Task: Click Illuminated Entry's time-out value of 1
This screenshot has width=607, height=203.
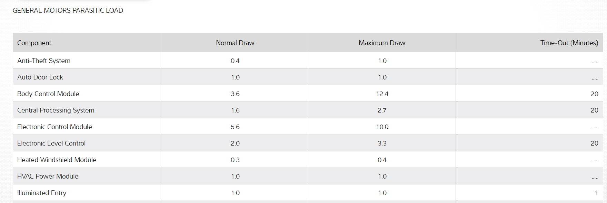Action: pos(596,193)
